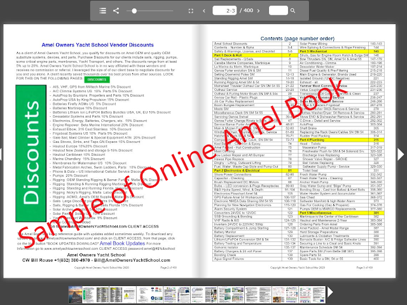Click the Page 2 of 400 footer text

169,268
